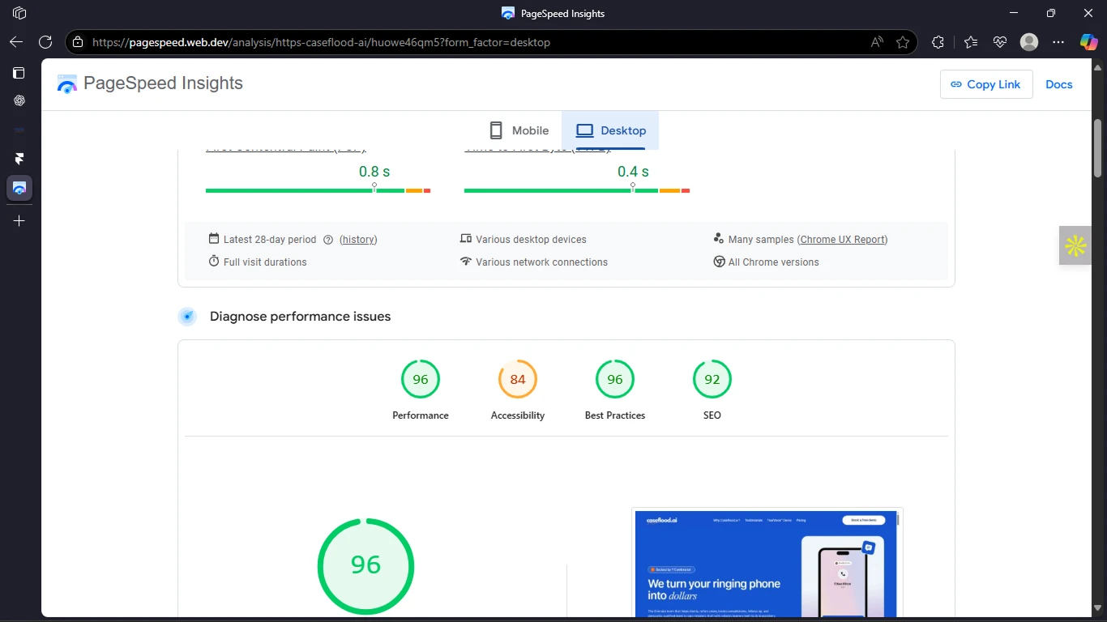The image size is (1107, 622).
Task: Click the Diagnose performance issues icon
Action: [187, 317]
